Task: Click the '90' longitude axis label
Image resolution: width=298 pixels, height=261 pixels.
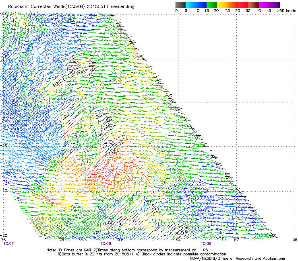Action: [x=295, y=240]
